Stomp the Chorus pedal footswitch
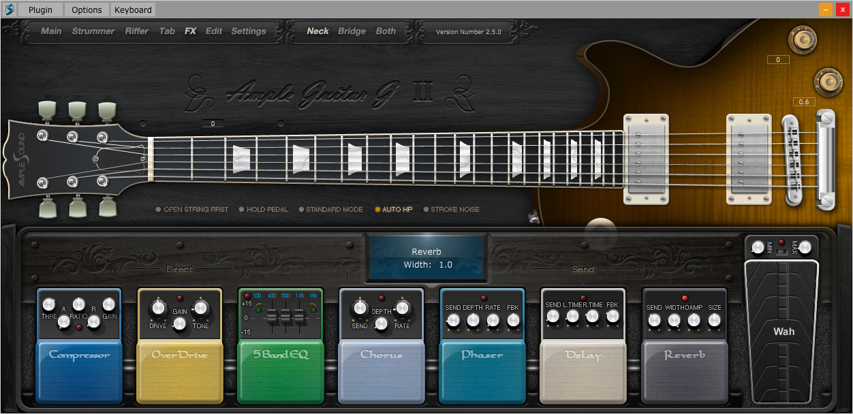853x414 pixels. point(382,370)
